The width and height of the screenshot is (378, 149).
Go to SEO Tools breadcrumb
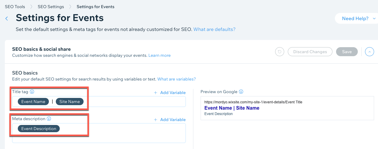(x=15, y=7)
